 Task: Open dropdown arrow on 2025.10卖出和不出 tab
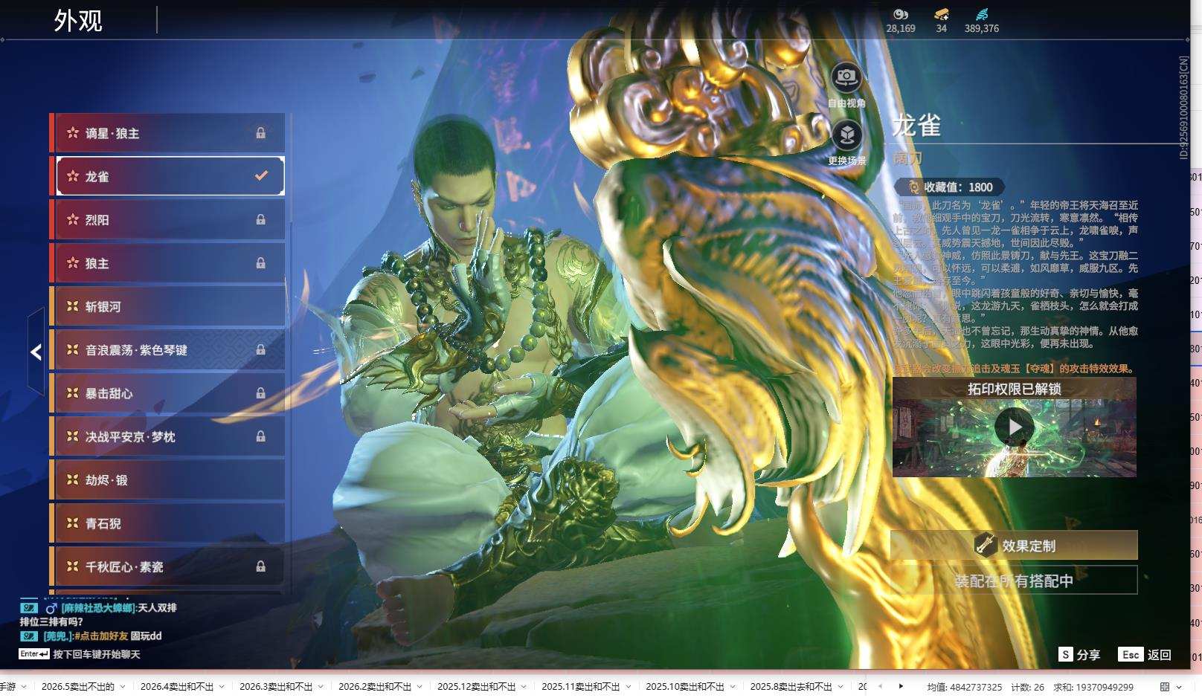point(732,687)
